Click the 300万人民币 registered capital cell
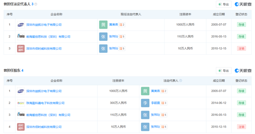 coord(118,103)
